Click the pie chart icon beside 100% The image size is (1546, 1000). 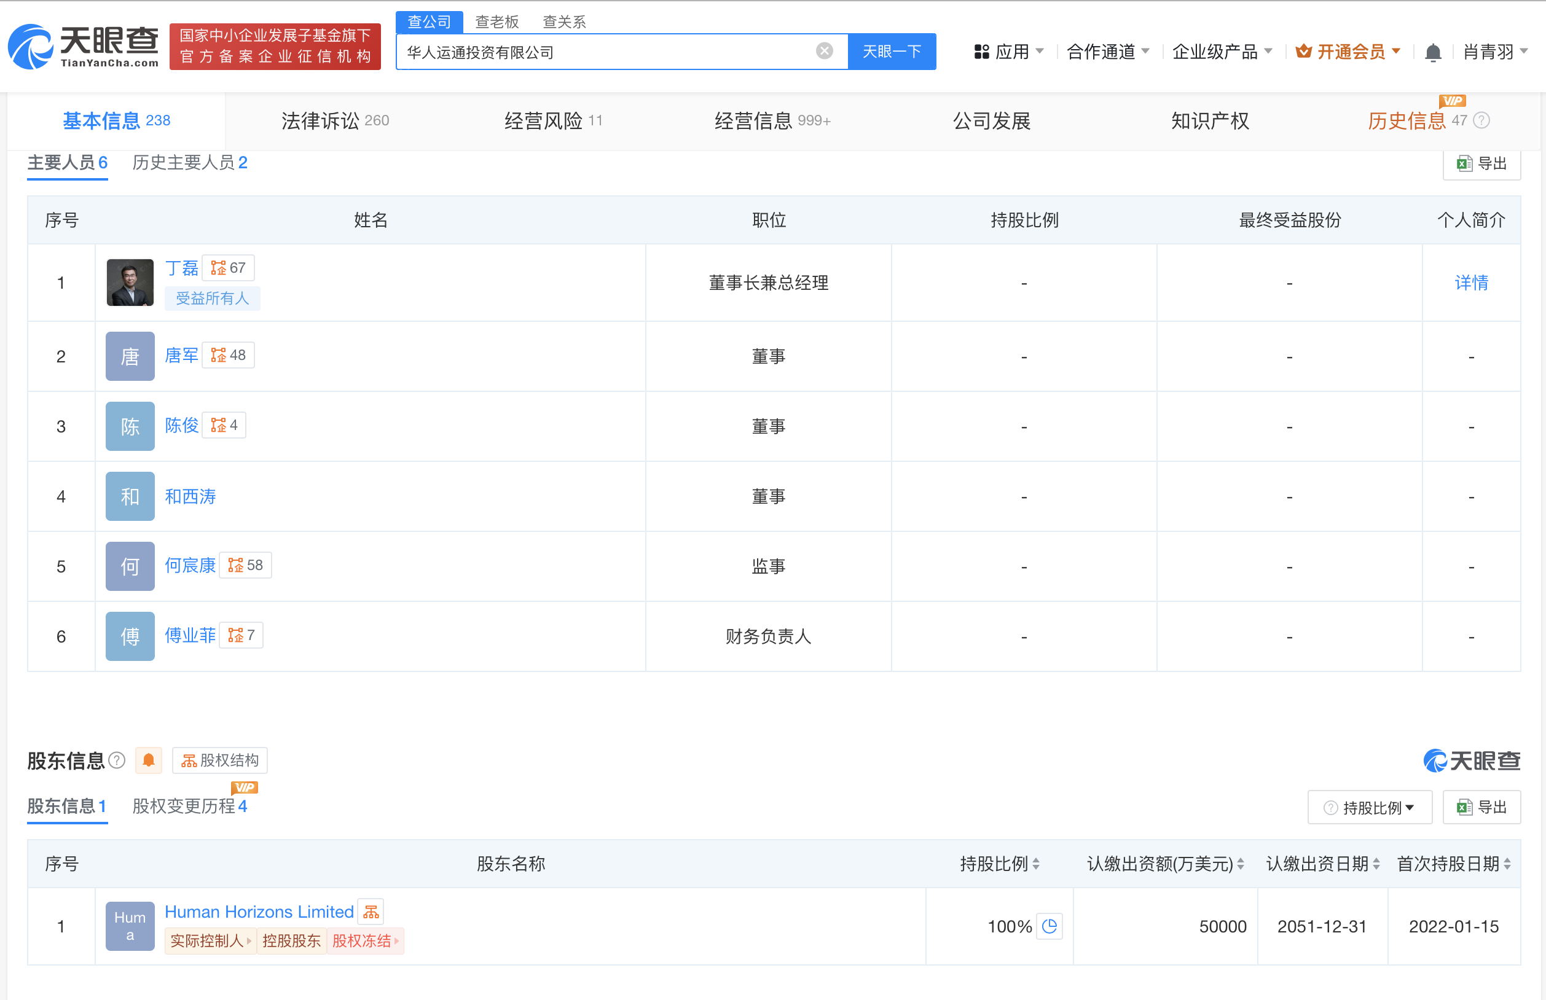[1049, 926]
